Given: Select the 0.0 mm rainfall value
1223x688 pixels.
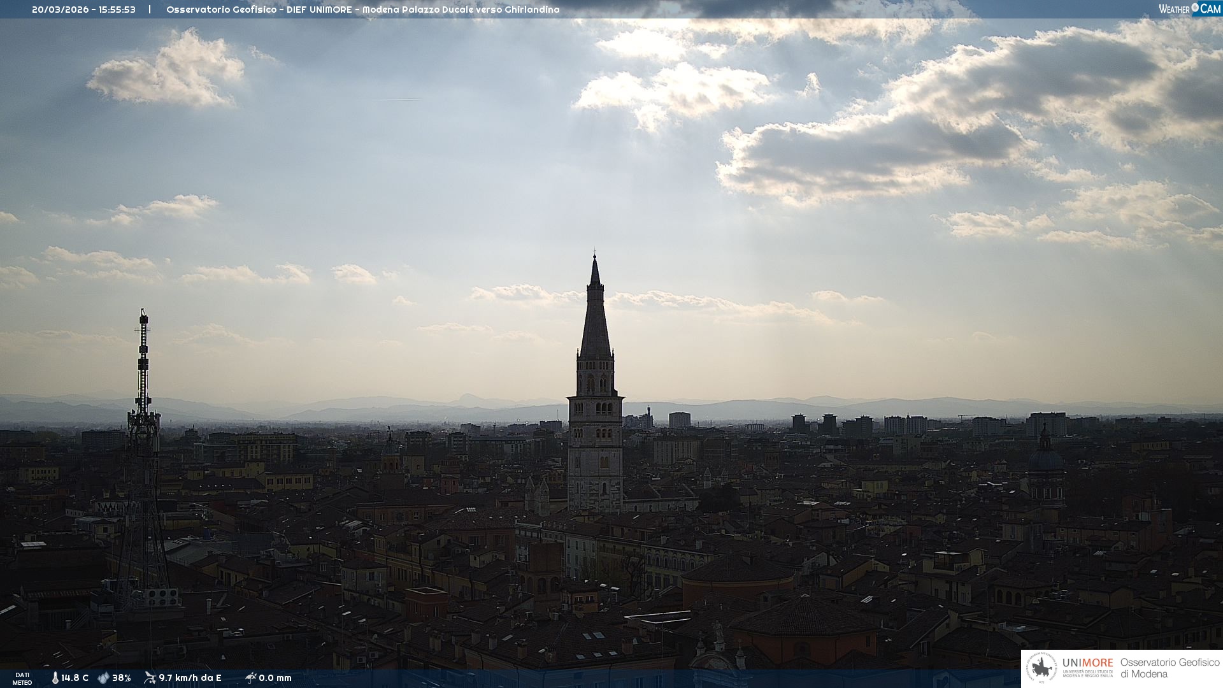Looking at the screenshot, I should [275, 678].
